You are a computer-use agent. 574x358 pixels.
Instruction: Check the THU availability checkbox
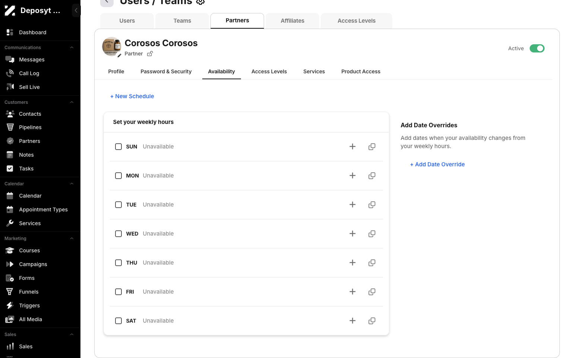(x=118, y=263)
